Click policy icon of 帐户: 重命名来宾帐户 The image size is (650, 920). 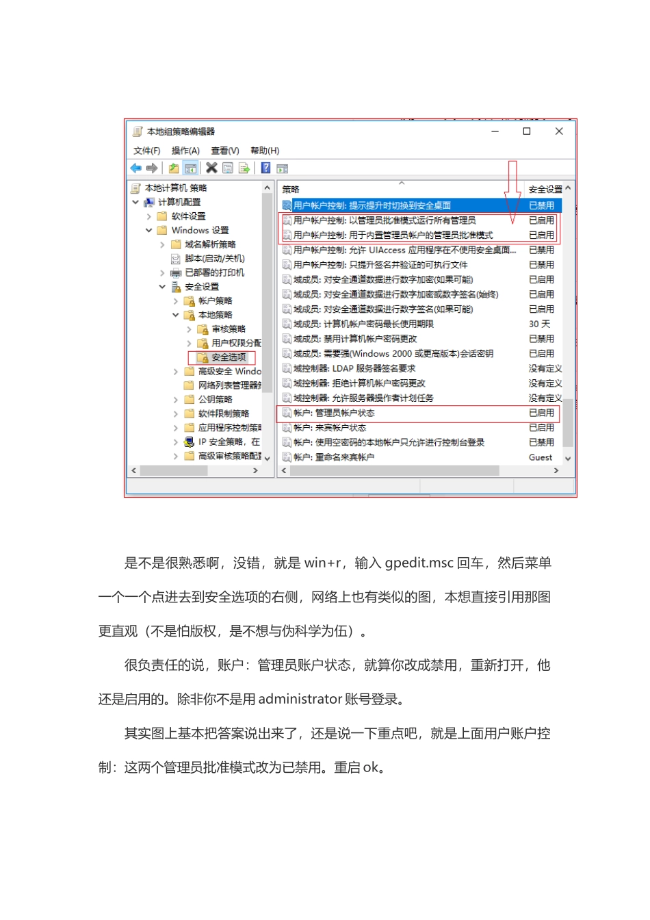click(287, 457)
